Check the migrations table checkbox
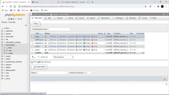This screenshot has width=169, height=95. tap(33, 43)
